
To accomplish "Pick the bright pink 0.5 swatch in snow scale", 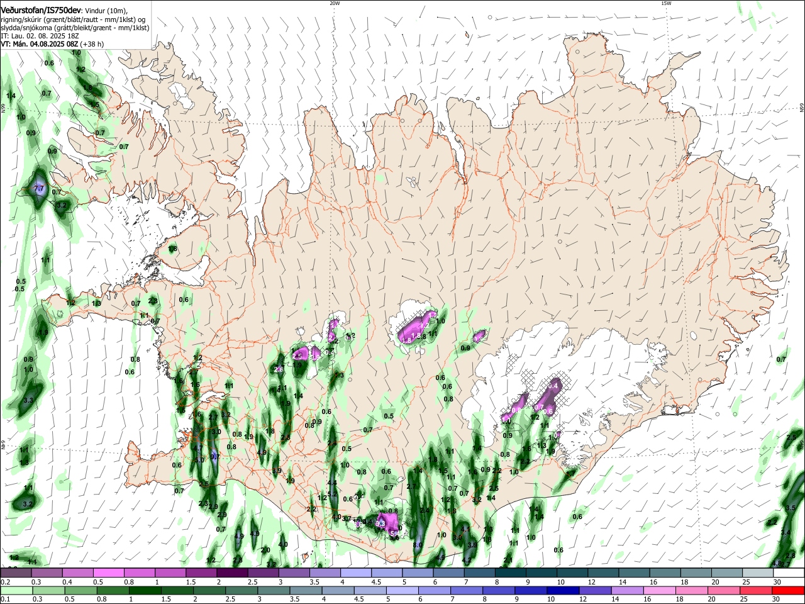I will (108, 573).
